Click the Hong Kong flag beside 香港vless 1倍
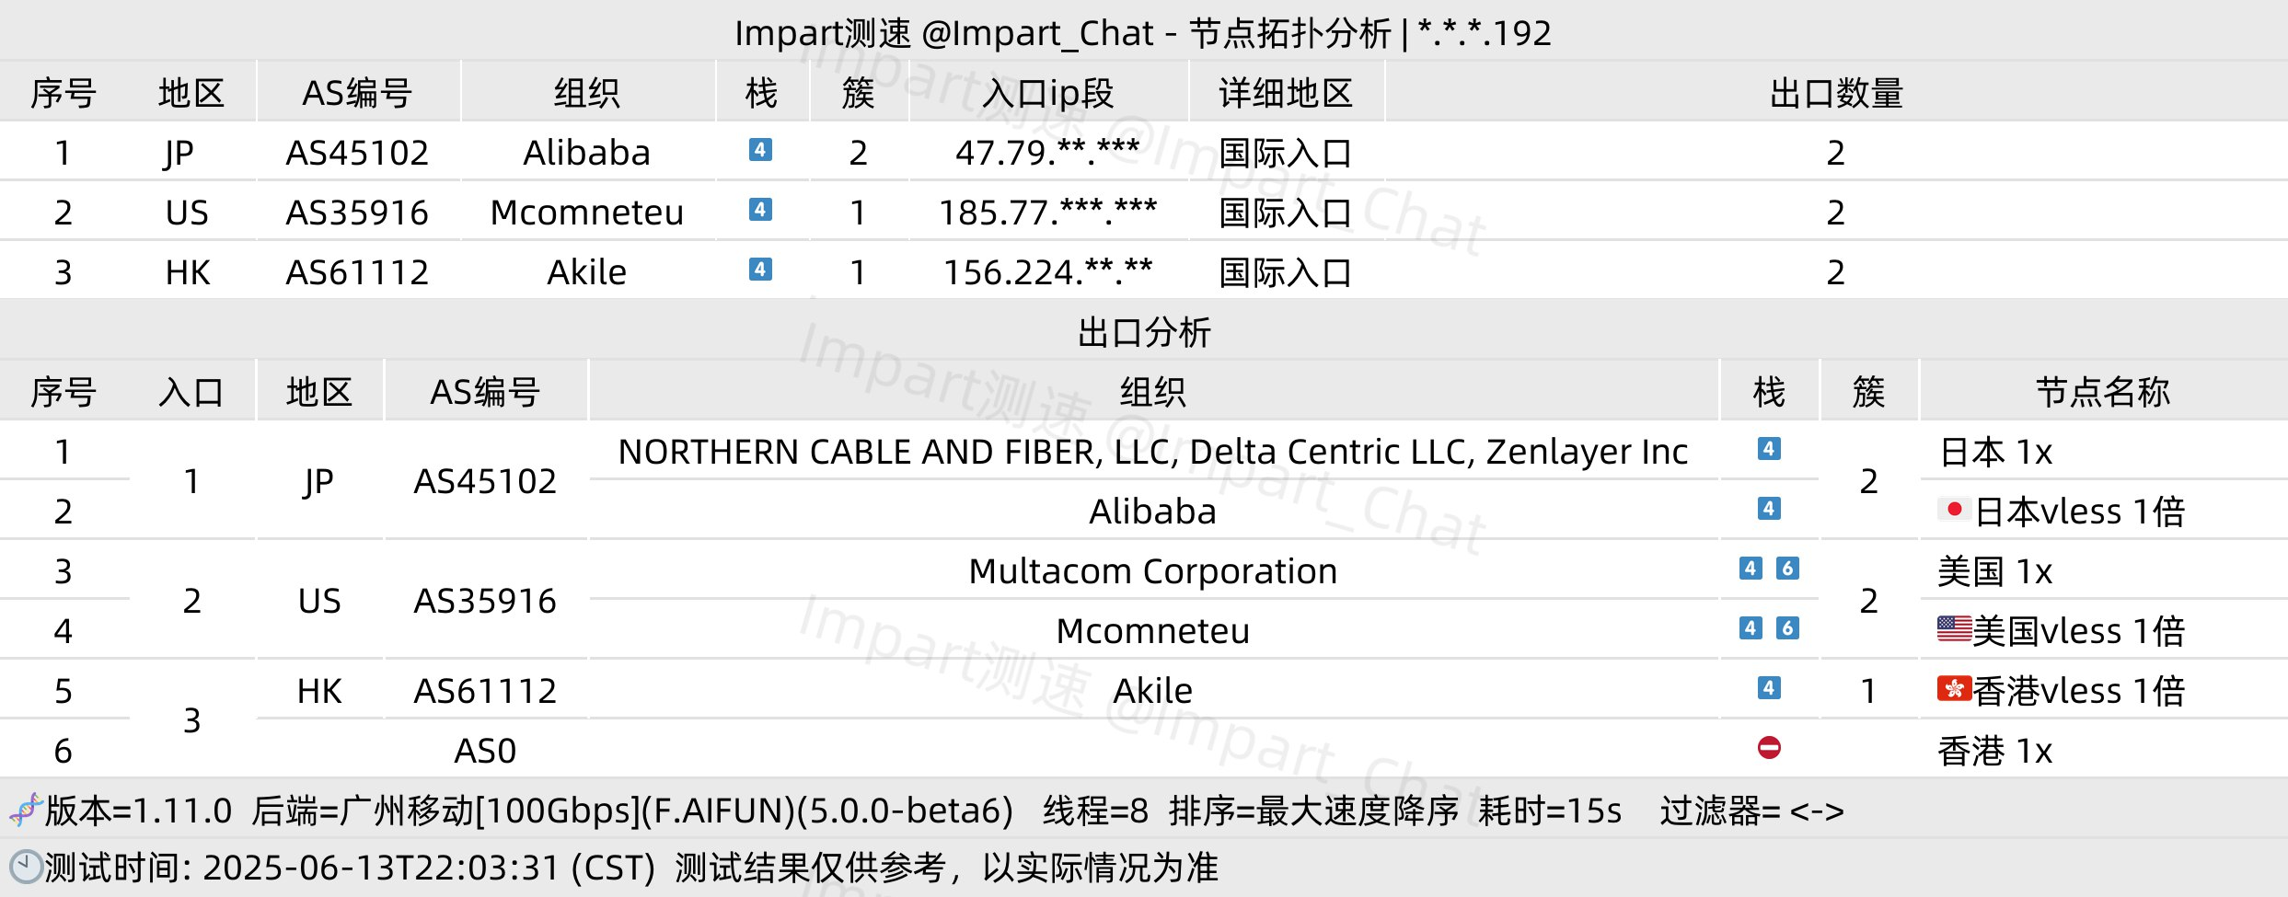The image size is (2288, 897). tap(1954, 688)
